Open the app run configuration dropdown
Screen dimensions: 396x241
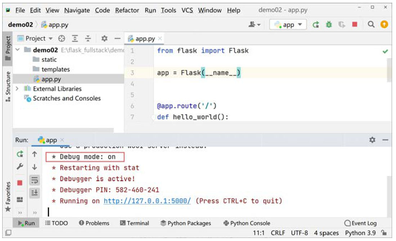tap(288, 24)
